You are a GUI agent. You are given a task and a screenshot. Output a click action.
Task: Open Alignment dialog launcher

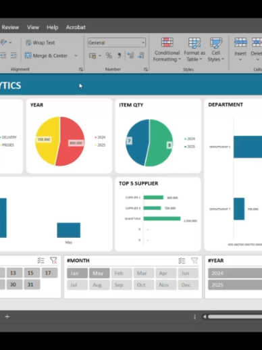[x=81, y=70]
